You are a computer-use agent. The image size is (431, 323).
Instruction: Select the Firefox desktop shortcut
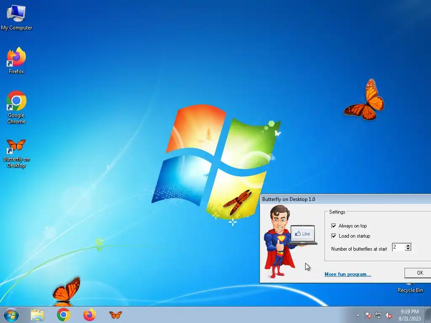tap(16, 61)
